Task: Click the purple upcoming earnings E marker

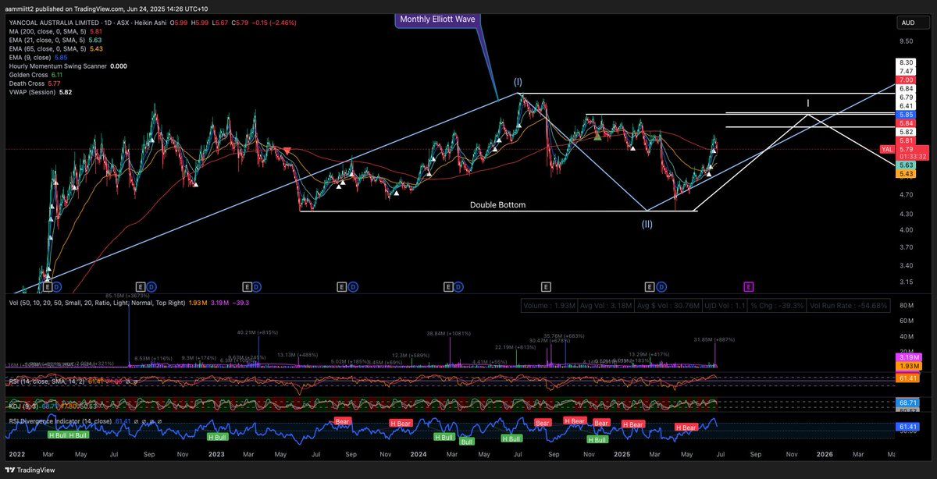Action: coord(749,287)
